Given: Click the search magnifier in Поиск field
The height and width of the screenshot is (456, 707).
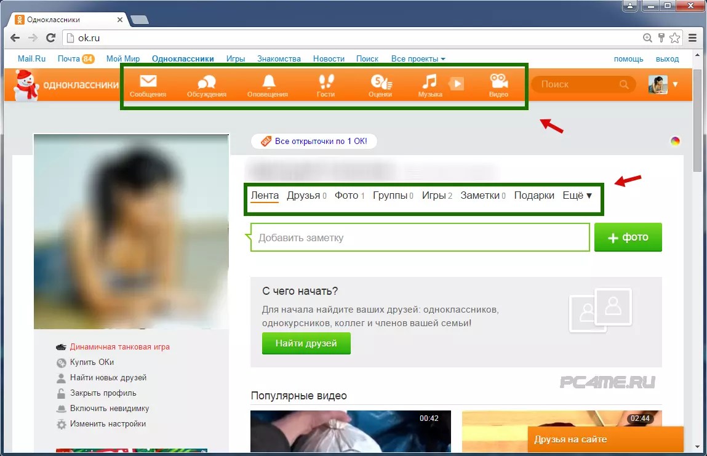Looking at the screenshot, I should 623,84.
